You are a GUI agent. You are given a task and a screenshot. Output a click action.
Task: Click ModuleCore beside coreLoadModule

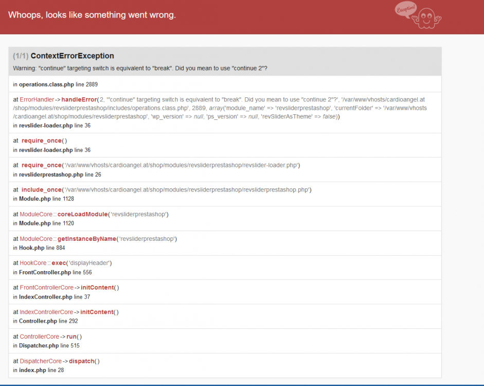coord(36,214)
